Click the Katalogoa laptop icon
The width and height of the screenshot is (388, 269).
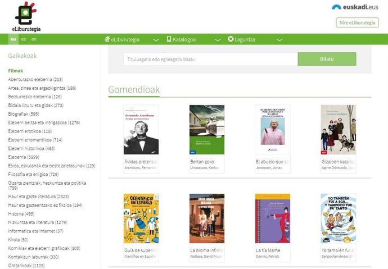coord(168,39)
